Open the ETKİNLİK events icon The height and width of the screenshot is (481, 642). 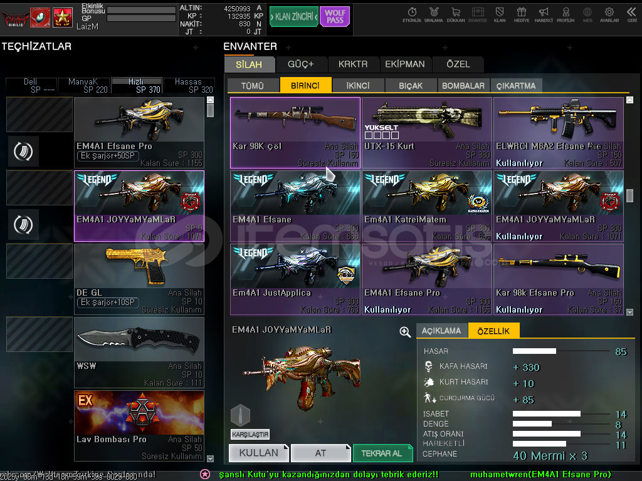pos(411,15)
